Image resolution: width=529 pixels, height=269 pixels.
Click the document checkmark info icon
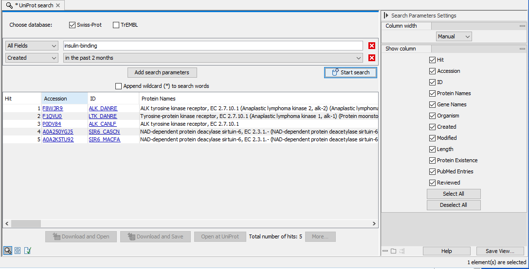27,251
